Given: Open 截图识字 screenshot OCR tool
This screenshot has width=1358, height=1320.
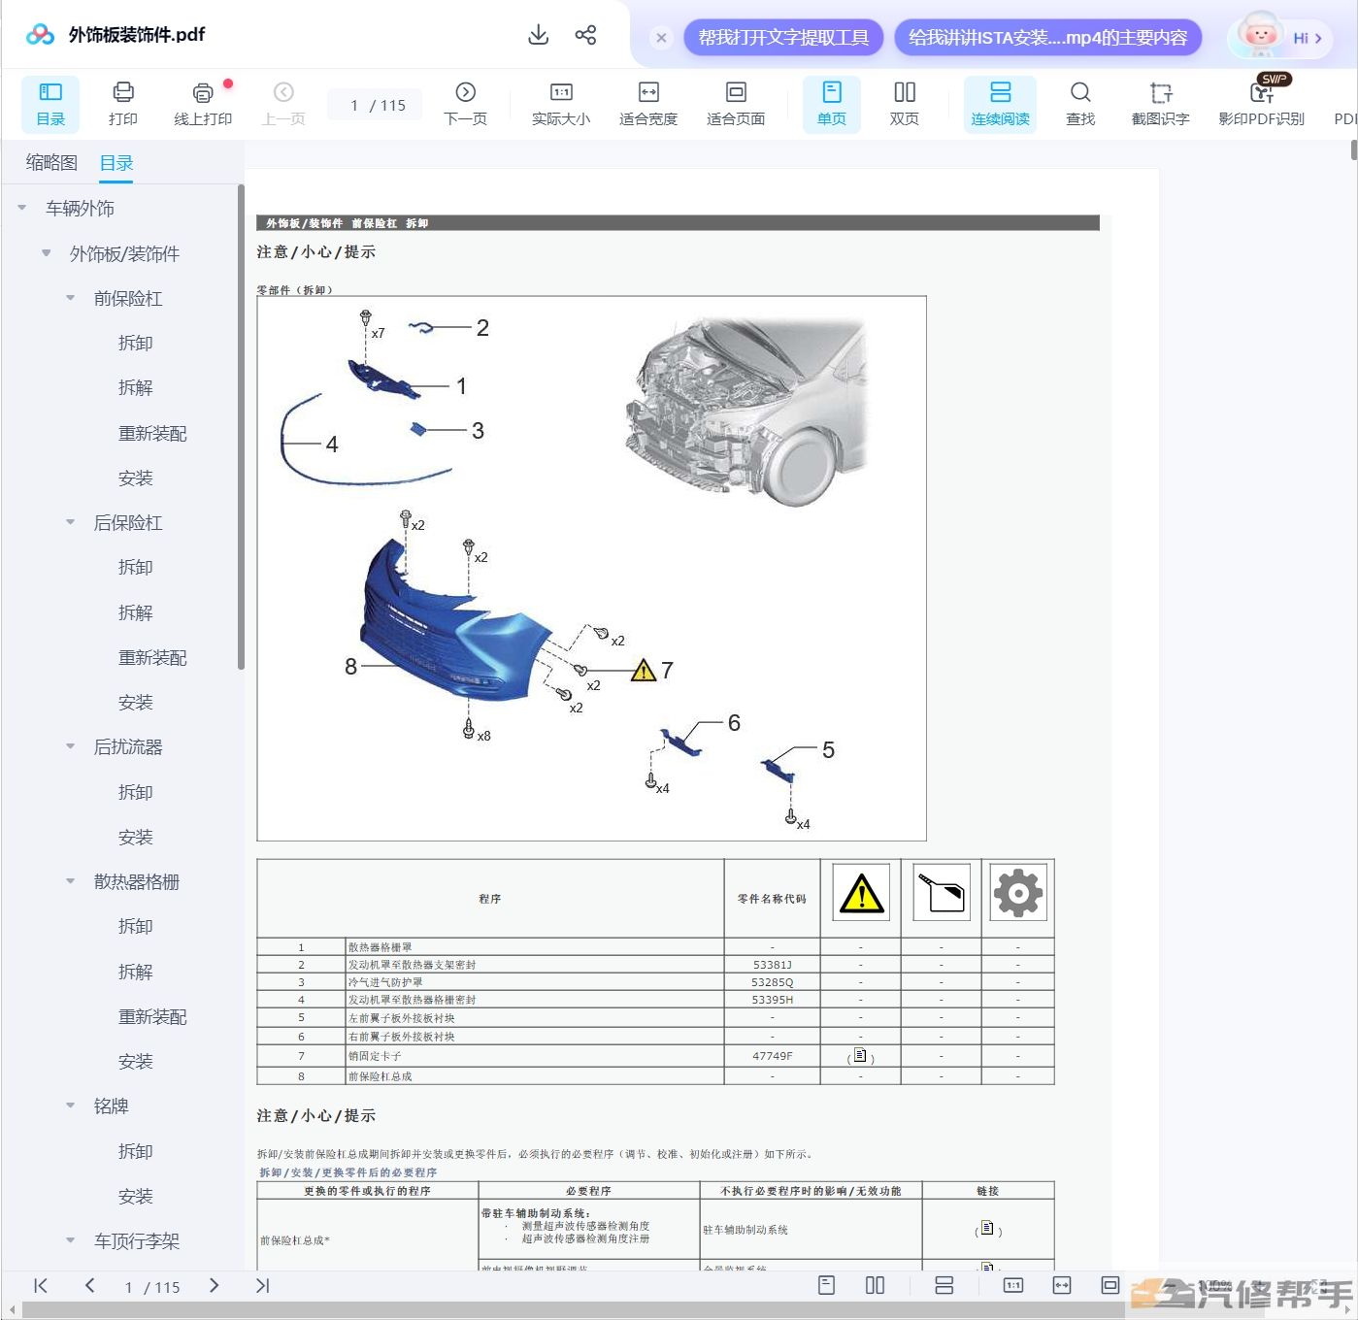Looking at the screenshot, I should pyautogui.click(x=1160, y=104).
